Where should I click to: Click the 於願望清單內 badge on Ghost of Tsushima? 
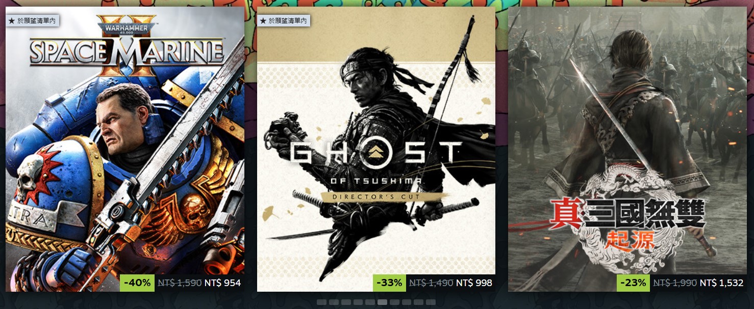click(284, 21)
